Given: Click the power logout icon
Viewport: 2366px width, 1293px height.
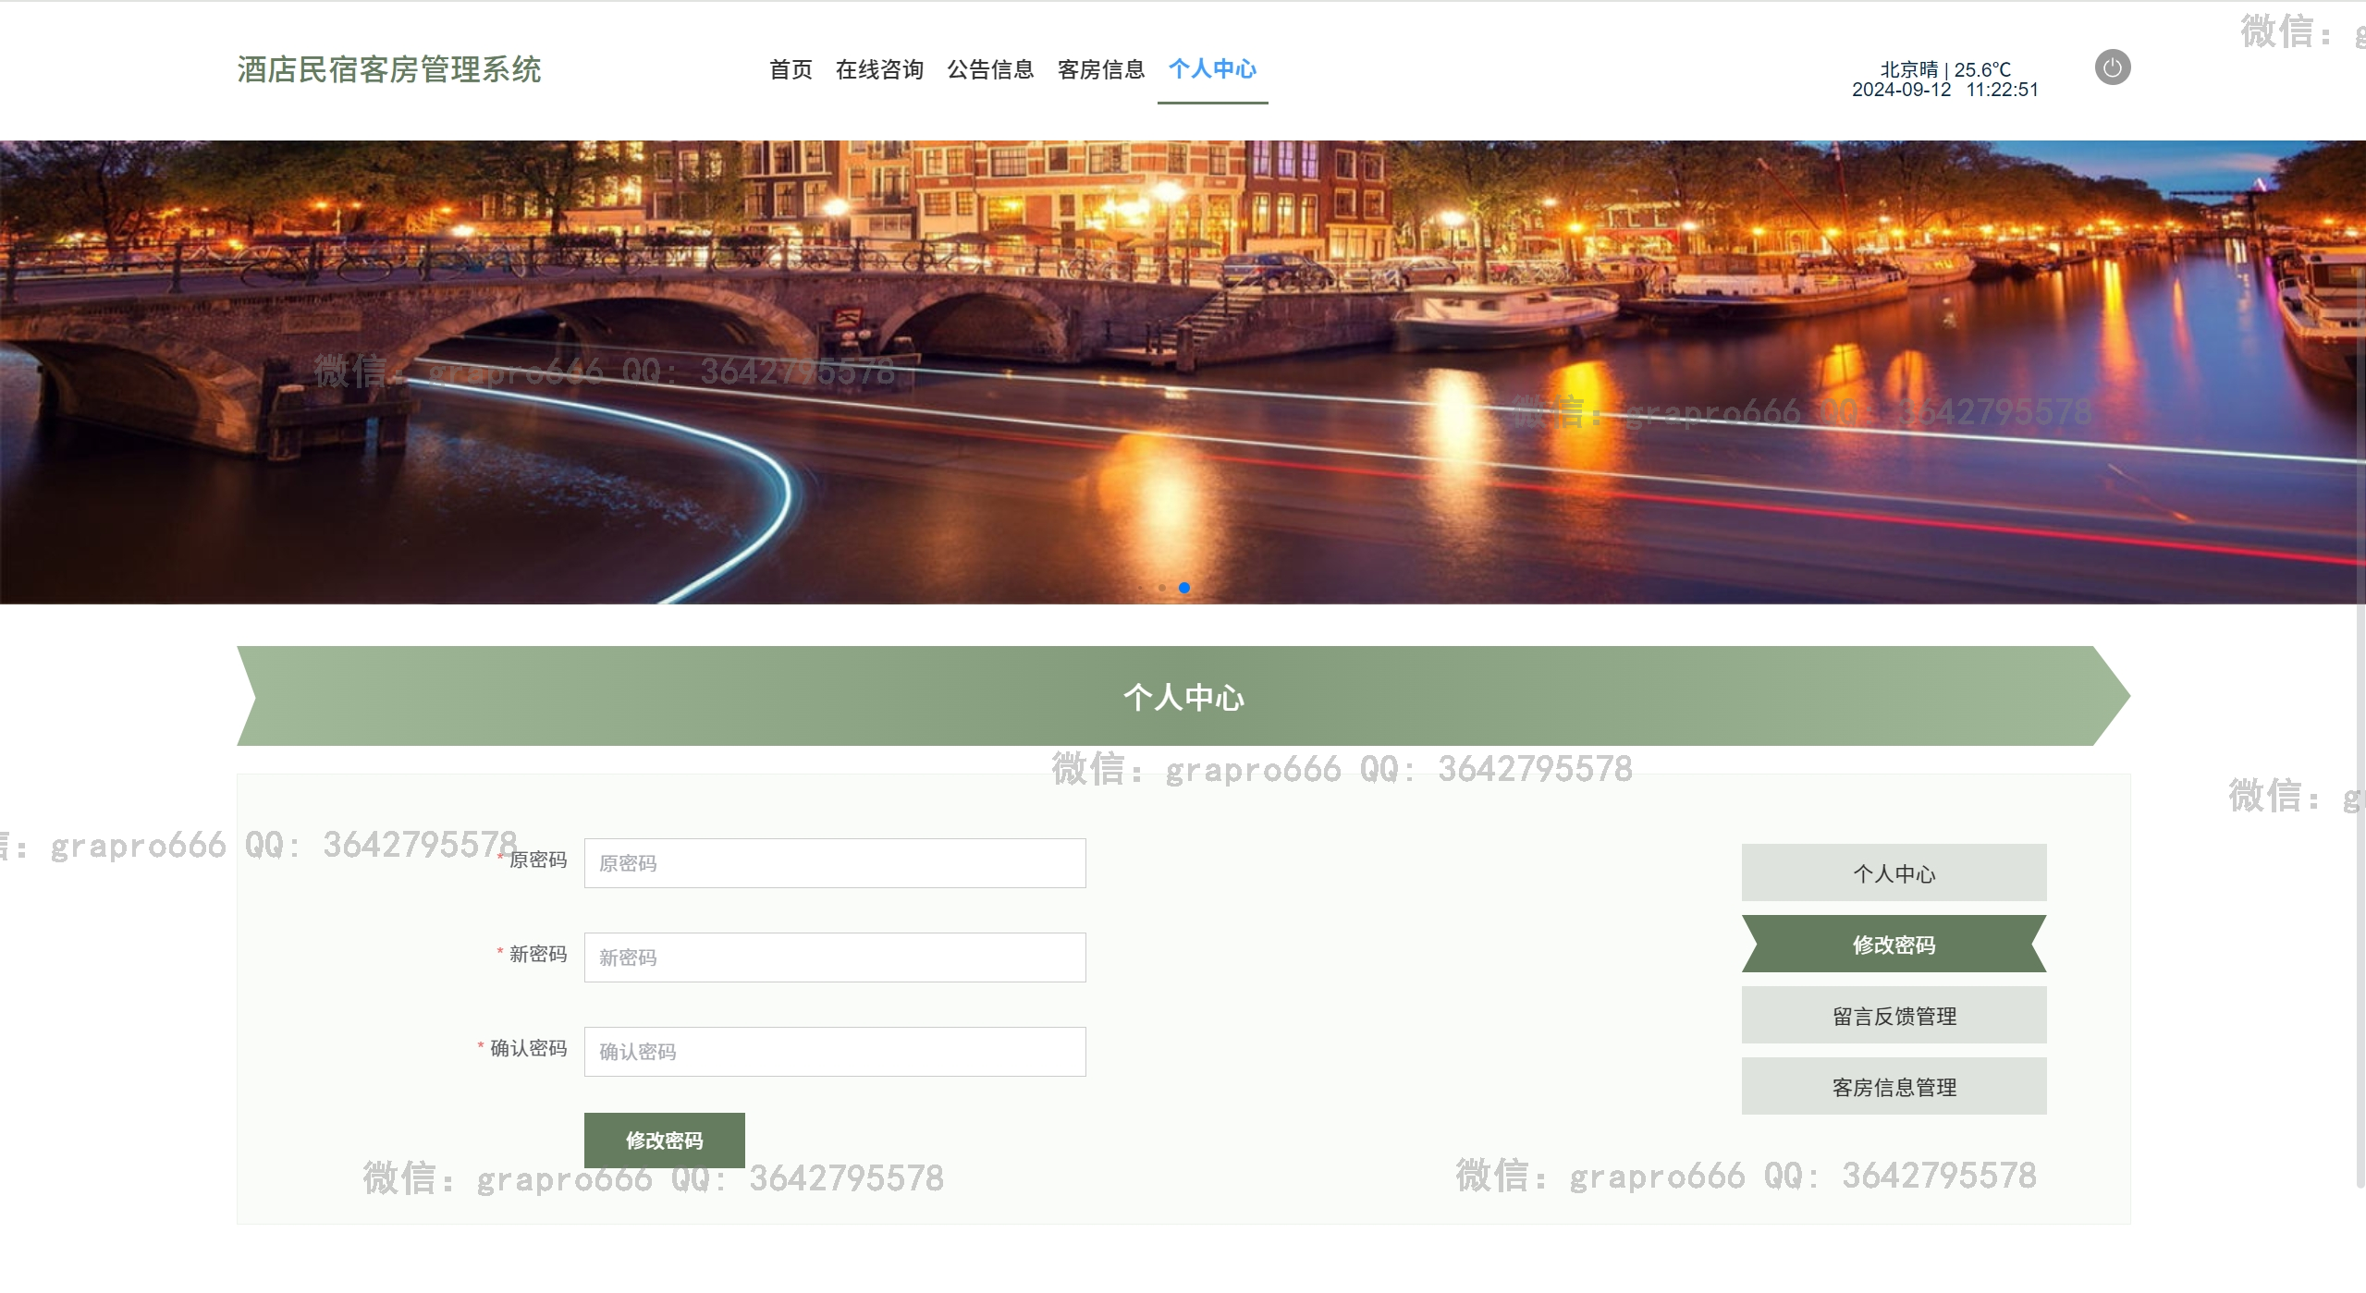Looking at the screenshot, I should (2112, 67).
